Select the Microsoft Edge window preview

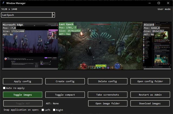30,46
